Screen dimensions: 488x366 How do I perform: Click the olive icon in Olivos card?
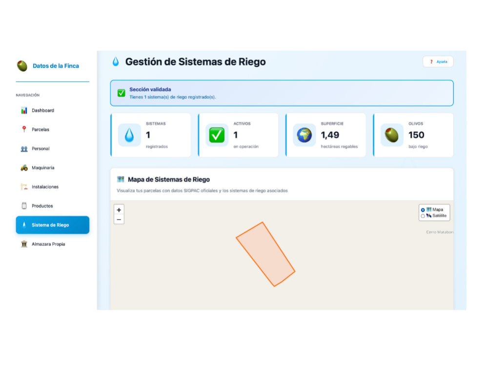[391, 135]
